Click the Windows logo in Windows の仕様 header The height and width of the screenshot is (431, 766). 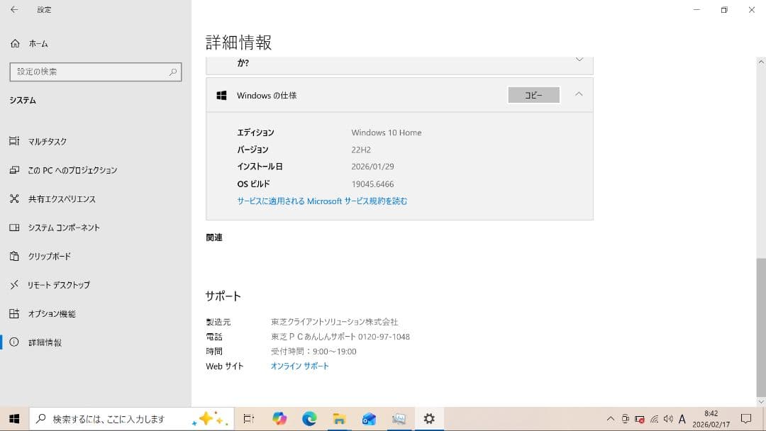point(221,95)
